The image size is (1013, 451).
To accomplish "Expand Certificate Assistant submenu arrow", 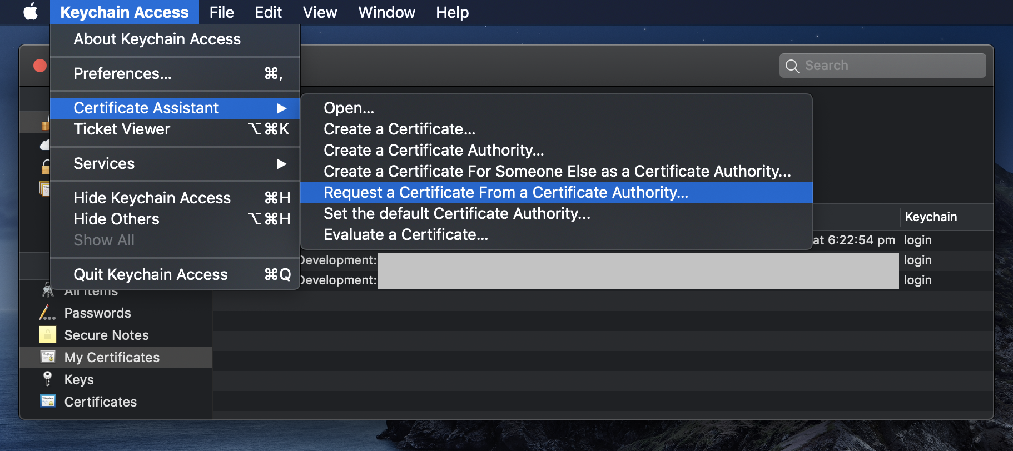I will tap(281, 108).
